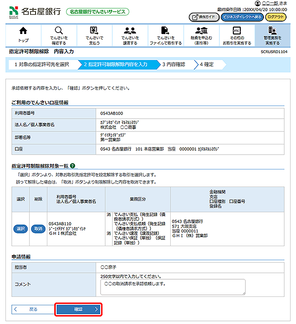Click the 確認 button to proceed
Screen dimensions: 296x324
(79, 309)
